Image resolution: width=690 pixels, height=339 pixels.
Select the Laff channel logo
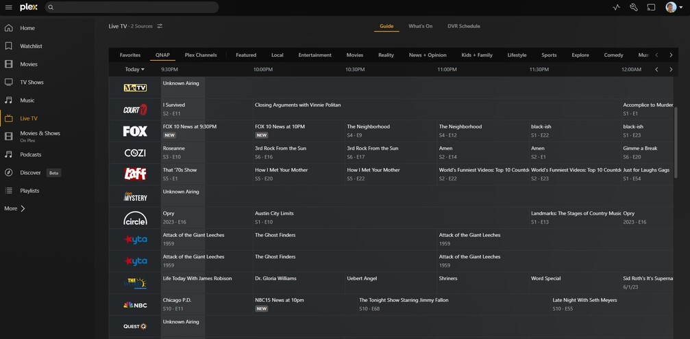point(135,174)
